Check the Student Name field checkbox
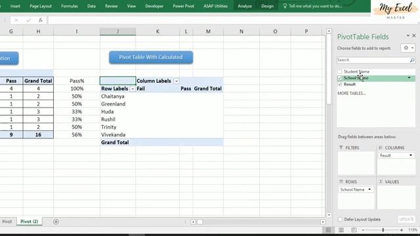This screenshot has width=420, height=236. coord(340,71)
